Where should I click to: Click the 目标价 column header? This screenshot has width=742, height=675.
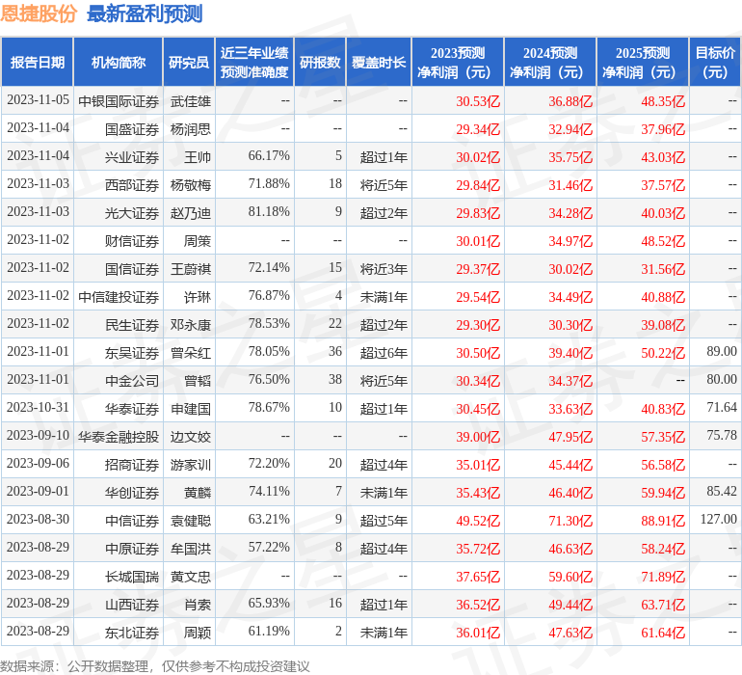[x=715, y=62]
